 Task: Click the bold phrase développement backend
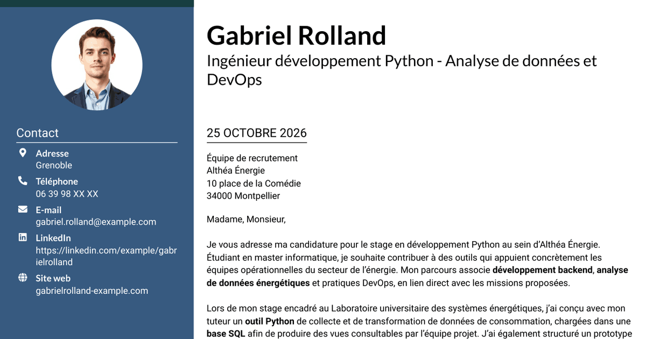point(543,270)
